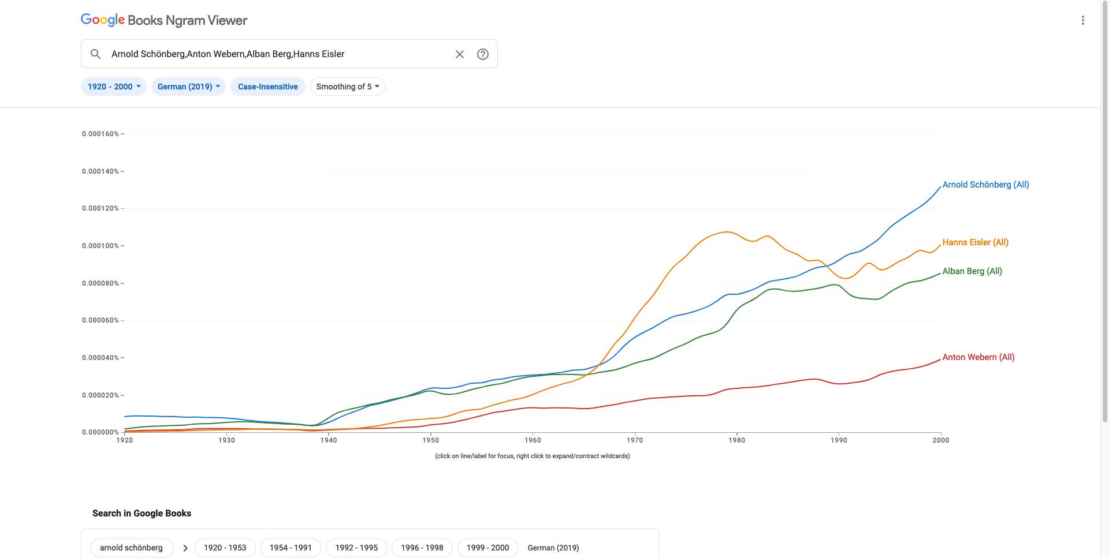
Task: Click the 2000 x-axis label
Action: [941, 440]
